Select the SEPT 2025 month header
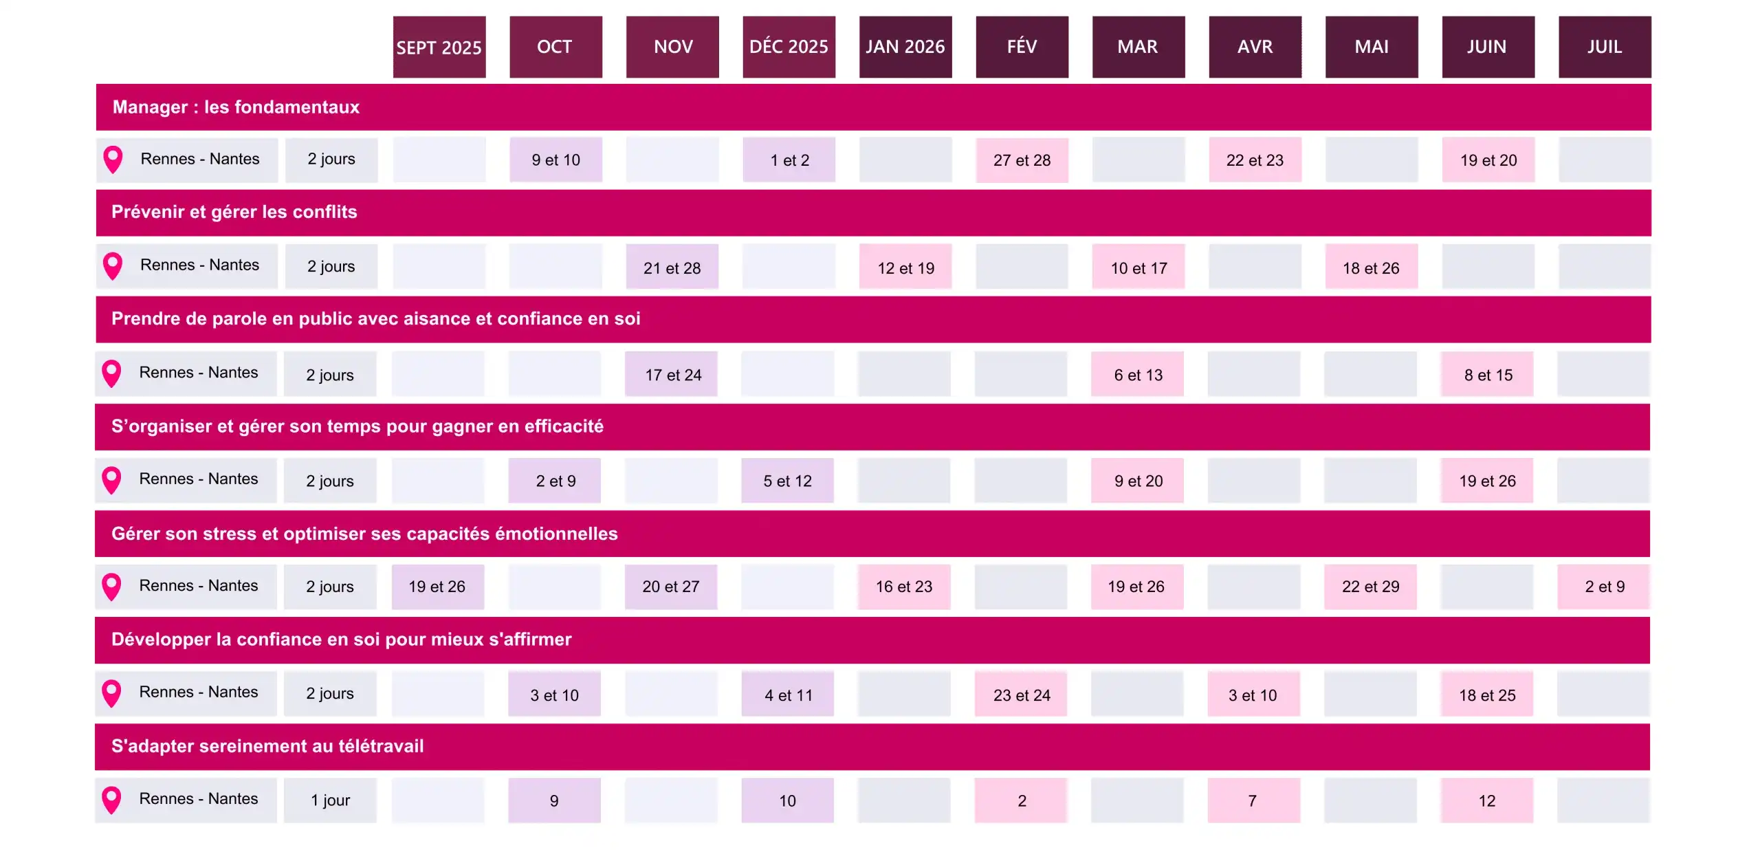1760x861 pixels. click(x=439, y=47)
